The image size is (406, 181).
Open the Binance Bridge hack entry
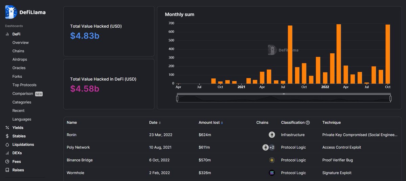[x=80, y=160]
